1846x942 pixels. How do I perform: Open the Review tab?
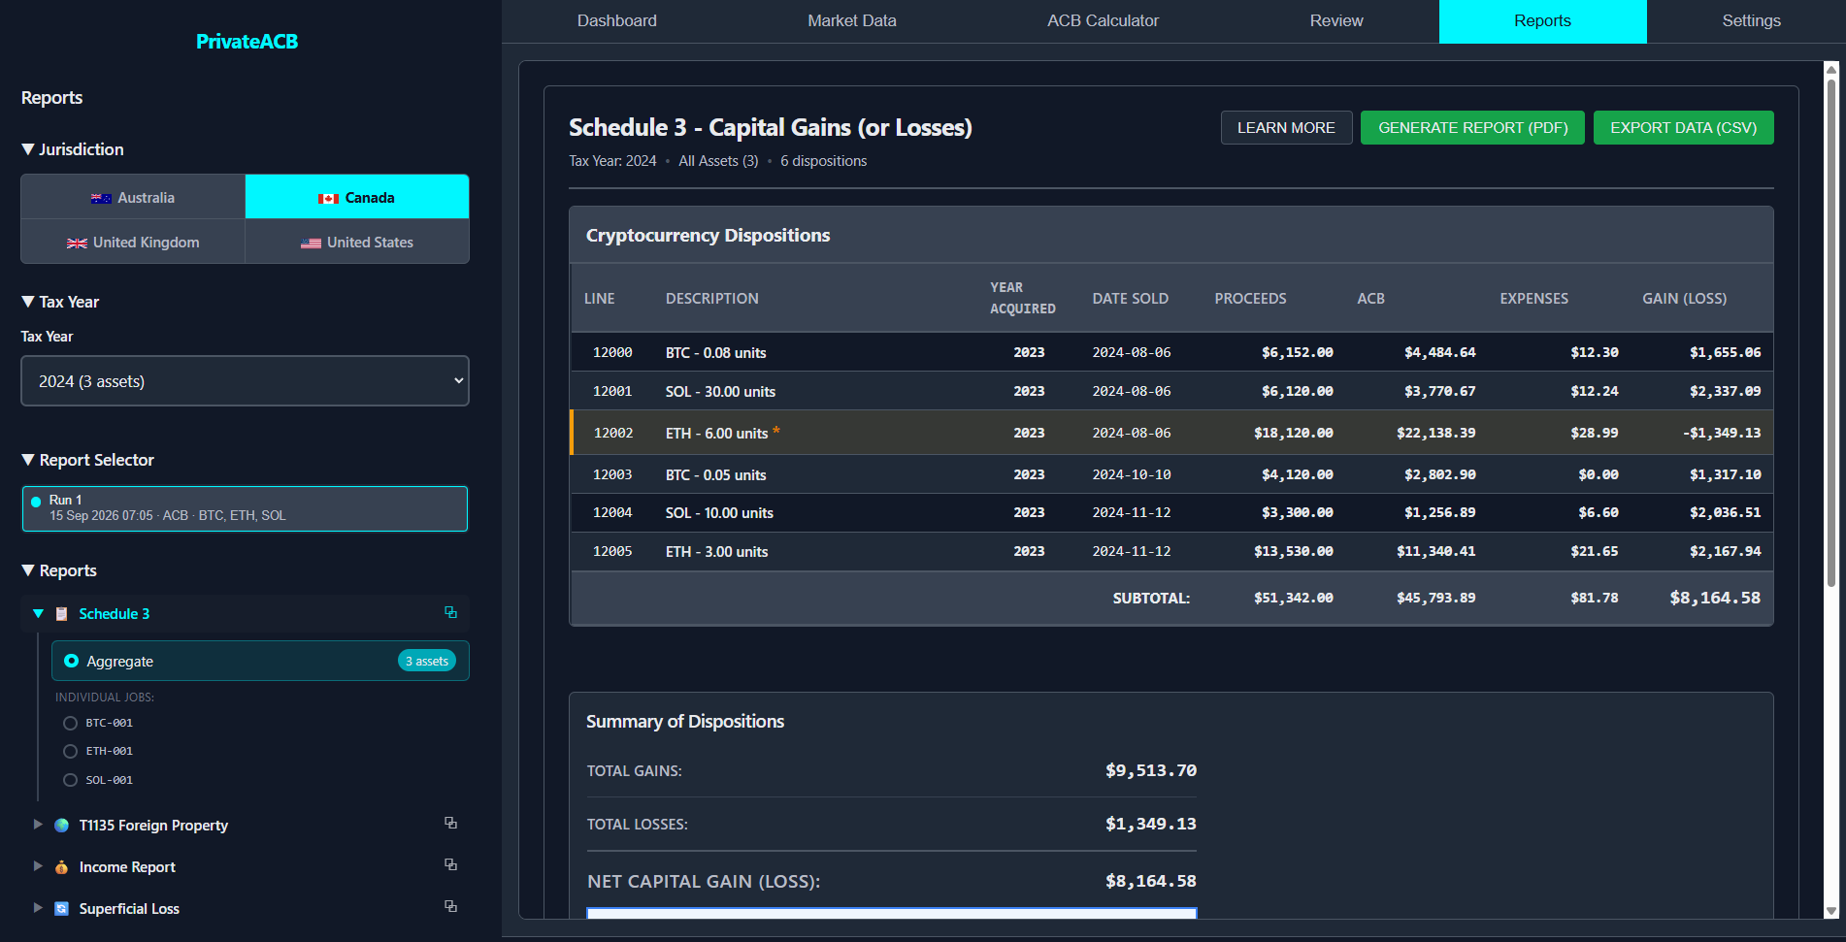point(1336,21)
